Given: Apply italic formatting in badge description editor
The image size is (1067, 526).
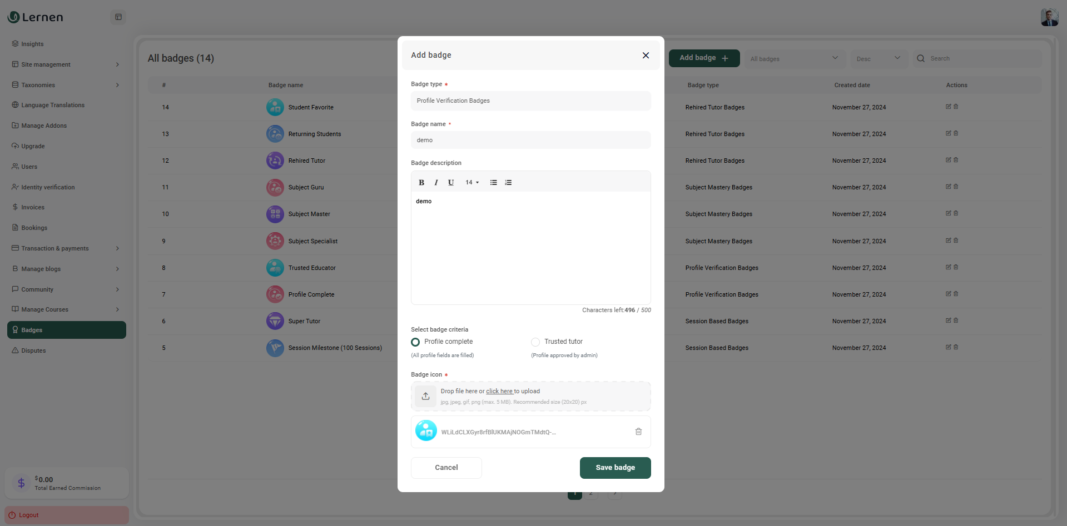Looking at the screenshot, I should point(436,182).
